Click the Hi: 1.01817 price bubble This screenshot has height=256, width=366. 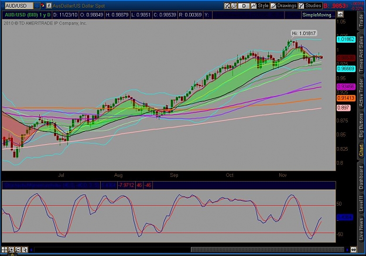pos(304,33)
